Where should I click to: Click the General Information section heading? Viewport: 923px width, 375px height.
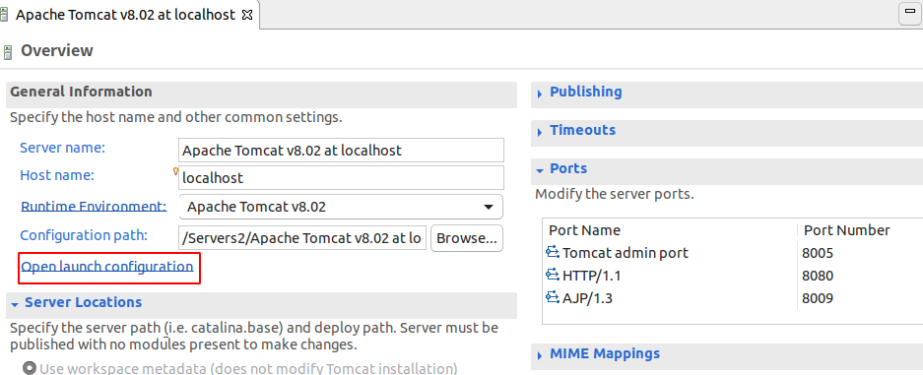81,92
